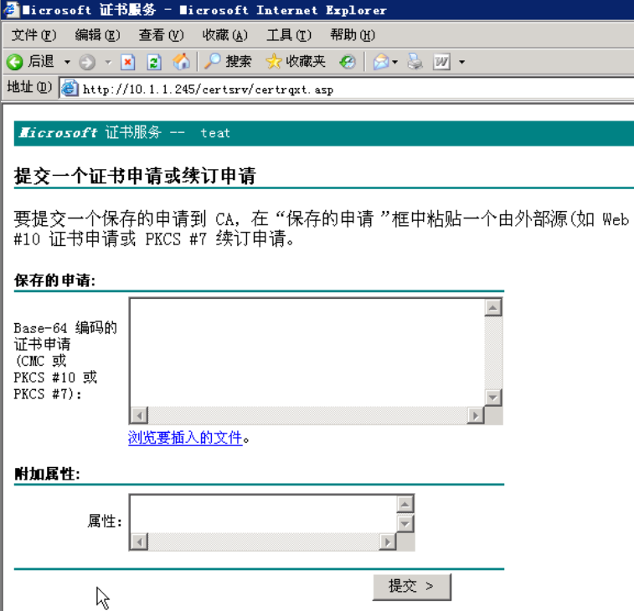Open the Forward history dropdown arrow
The height and width of the screenshot is (611, 634).
click(x=107, y=62)
